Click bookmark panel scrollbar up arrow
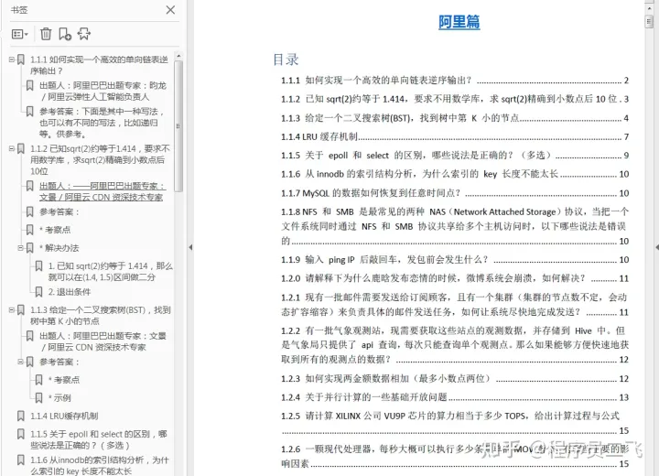659x476 pixels. pos(178,56)
